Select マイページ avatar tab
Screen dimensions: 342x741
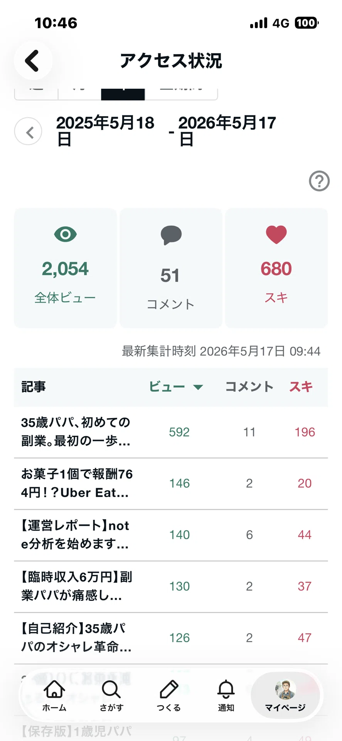point(285,695)
